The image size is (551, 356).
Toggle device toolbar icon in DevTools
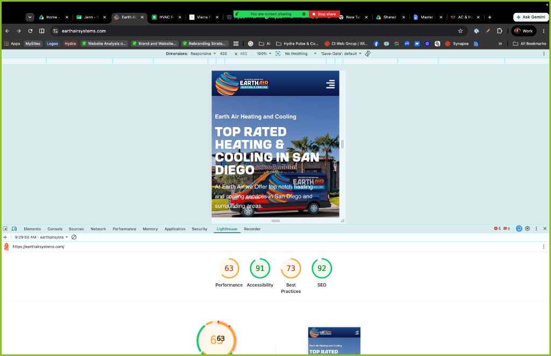click(x=15, y=229)
